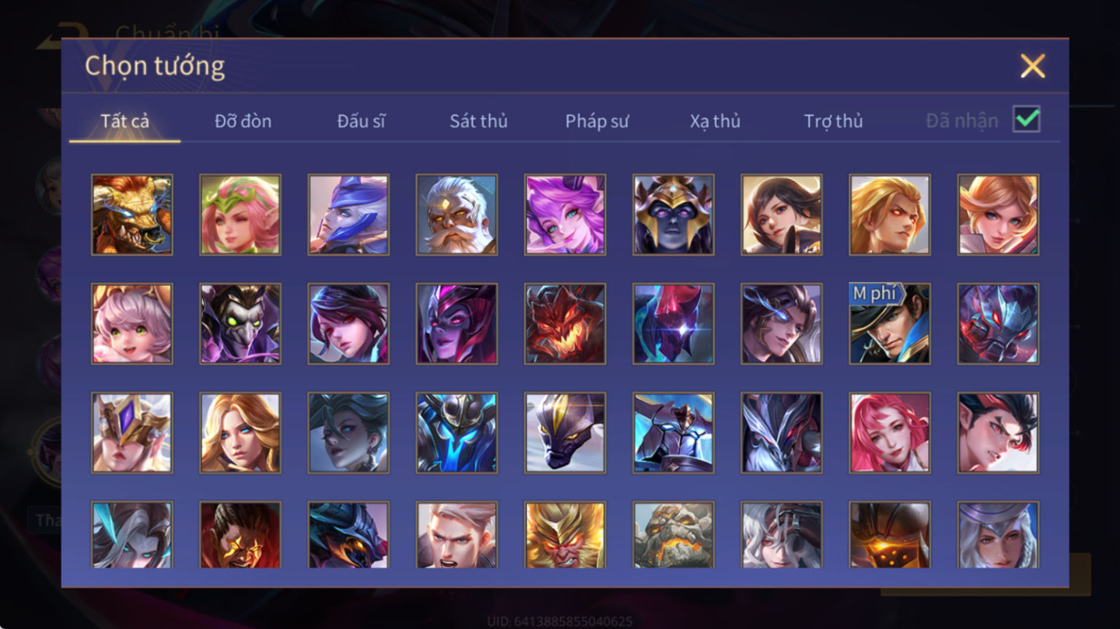
Task: Choose the white-bearded old man hero
Action: click(457, 215)
